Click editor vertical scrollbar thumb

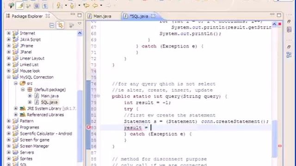pos(275,138)
